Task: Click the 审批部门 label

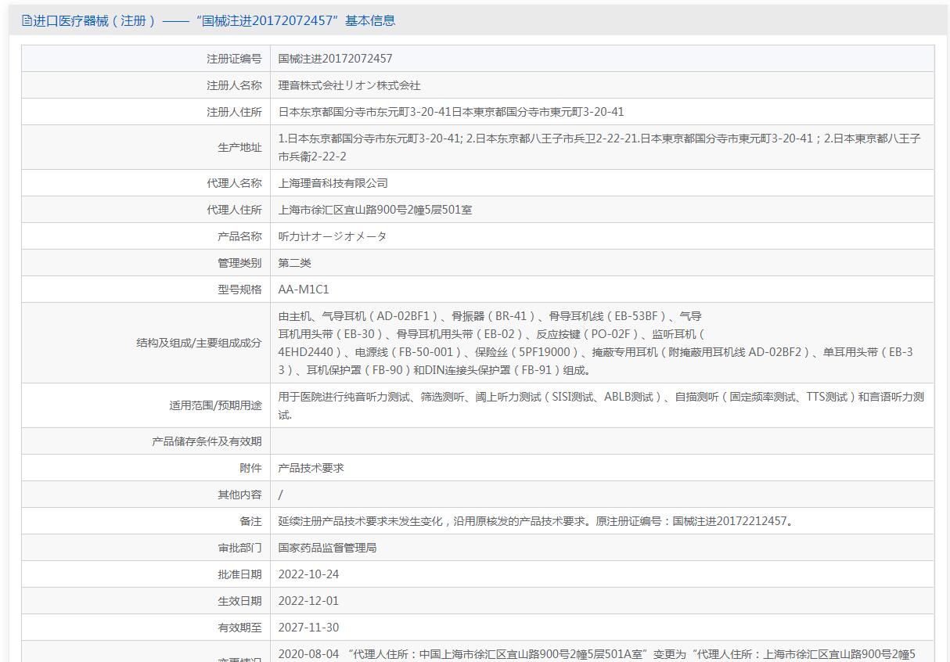Action: tap(239, 548)
